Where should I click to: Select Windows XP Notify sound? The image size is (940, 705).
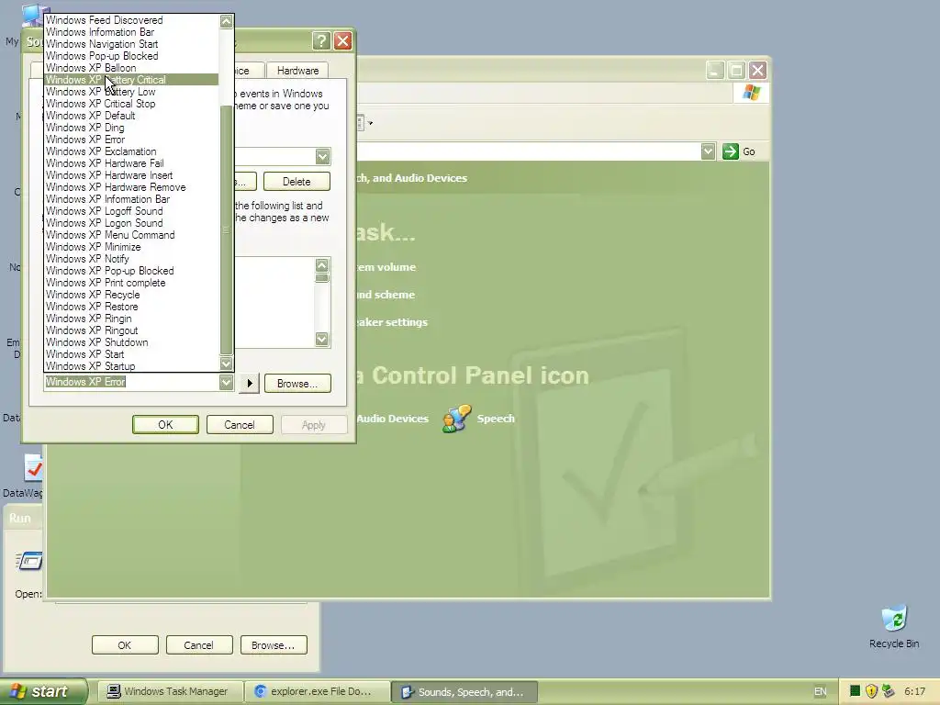click(131, 259)
